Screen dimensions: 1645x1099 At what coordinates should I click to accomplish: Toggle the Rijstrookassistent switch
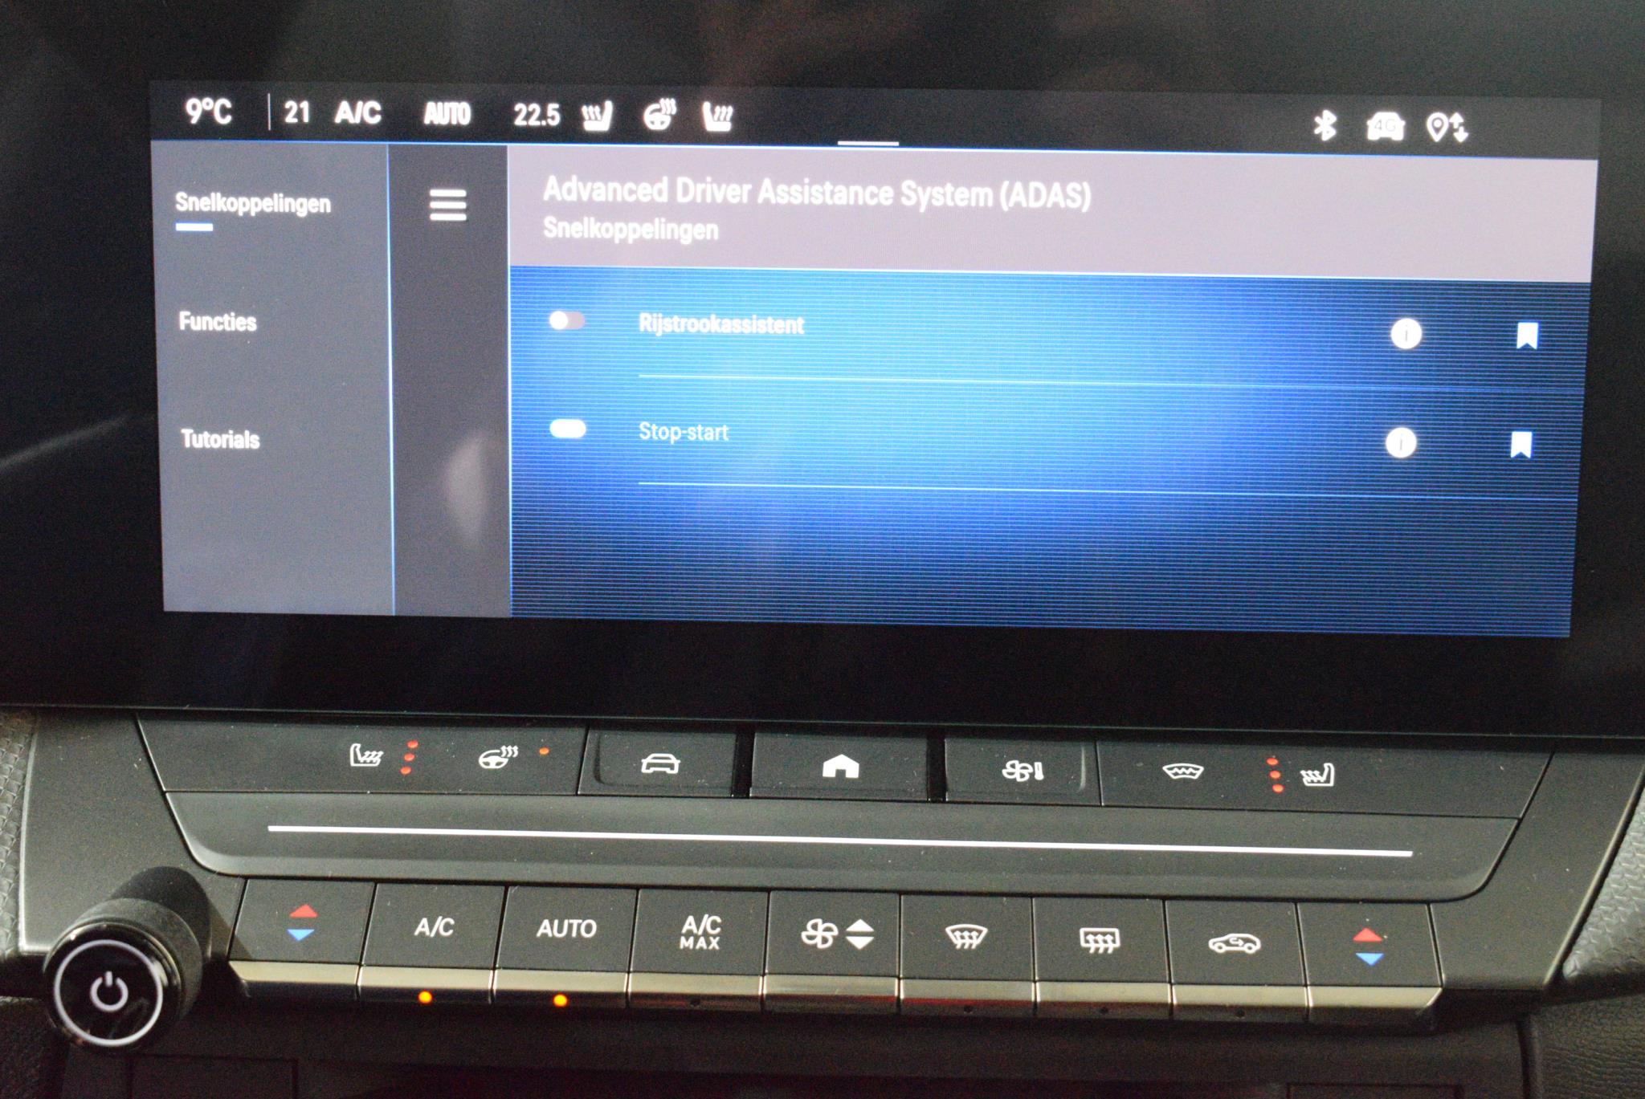pyautogui.click(x=566, y=321)
